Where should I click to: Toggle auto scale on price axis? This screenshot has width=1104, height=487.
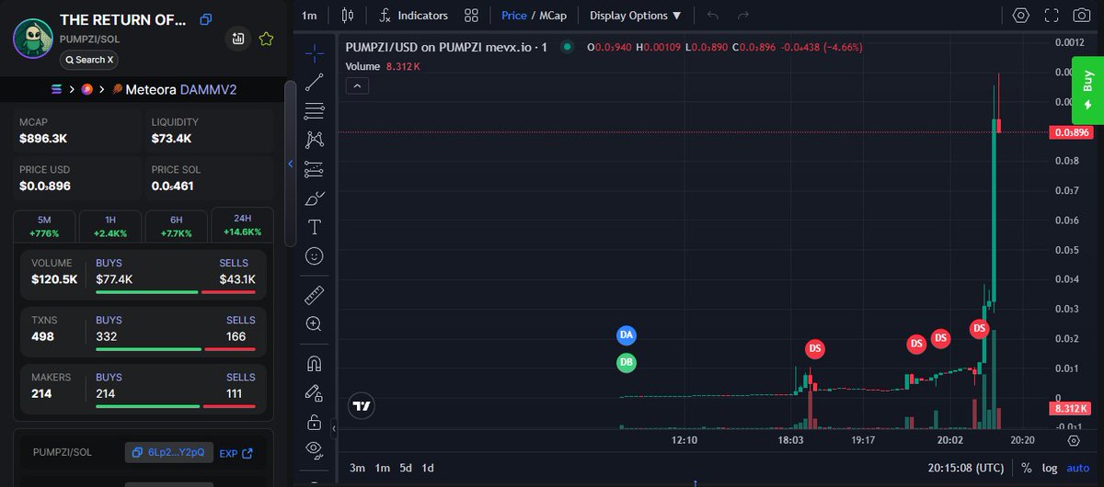[1078, 468]
